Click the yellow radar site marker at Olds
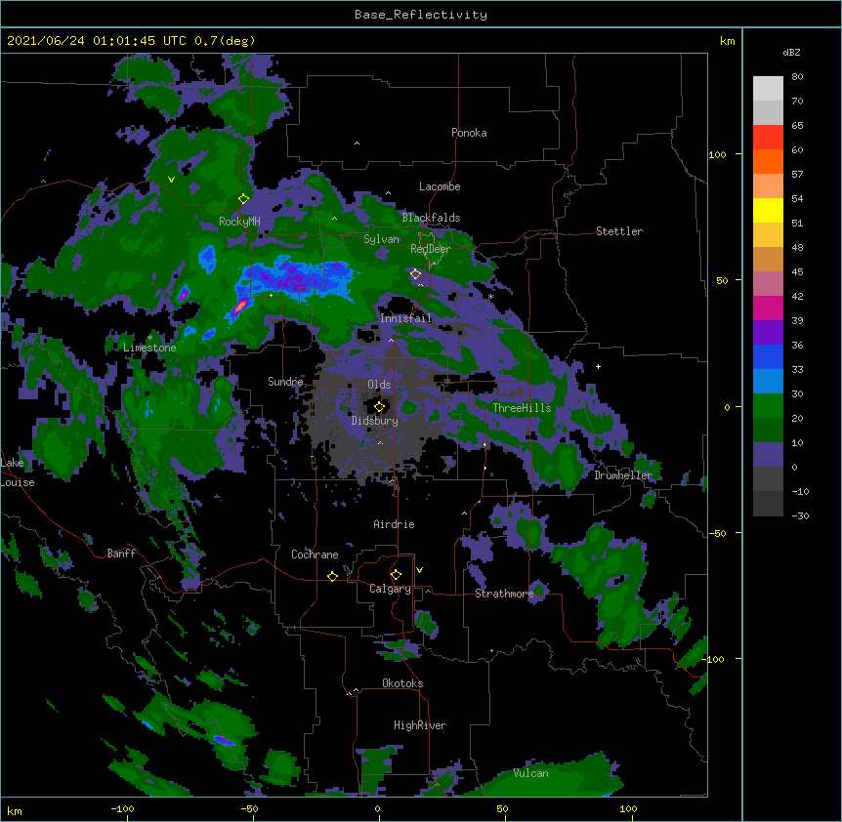 pos(379,407)
